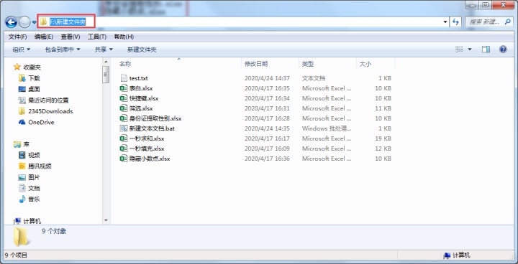This screenshot has width=518, height=264.
Task: Sort by 类型 column header
Action: (x=308, y=64)
